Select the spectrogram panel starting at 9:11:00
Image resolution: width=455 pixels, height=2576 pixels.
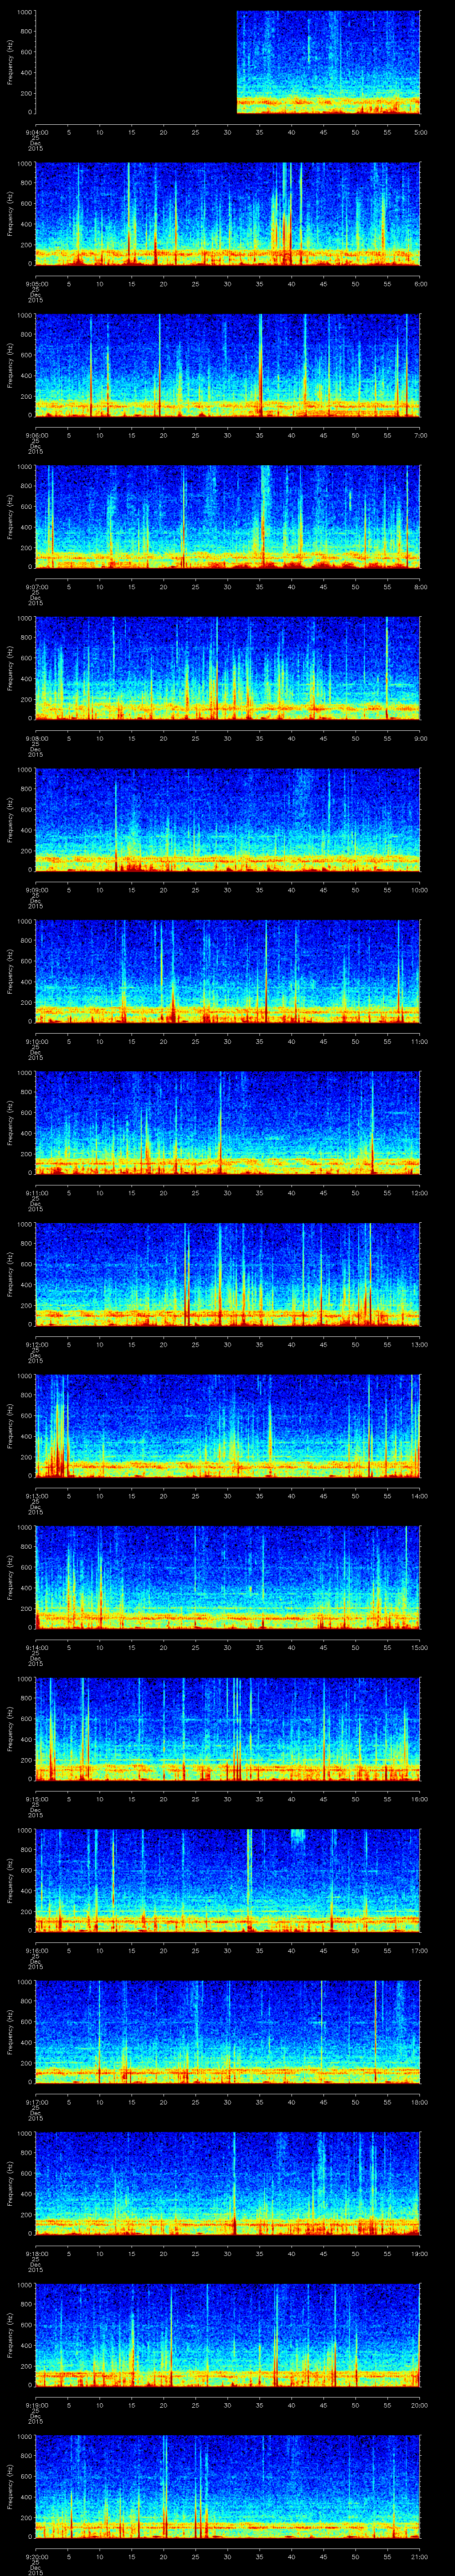tap(228, 1122)
